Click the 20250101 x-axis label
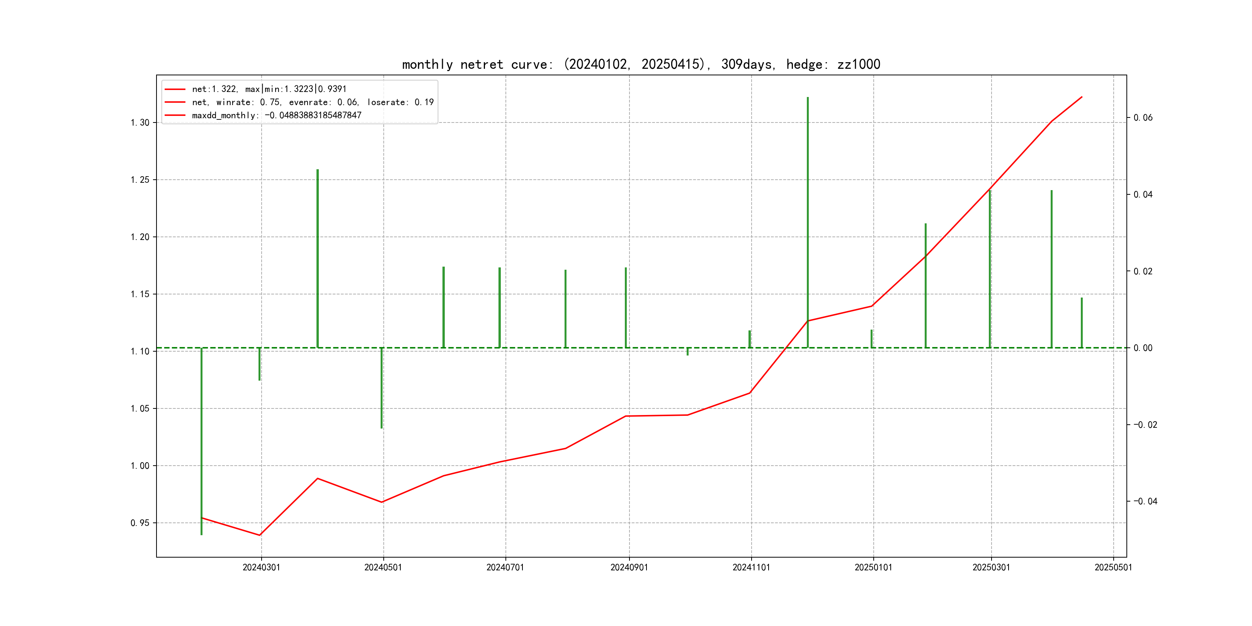 [873, 567]
